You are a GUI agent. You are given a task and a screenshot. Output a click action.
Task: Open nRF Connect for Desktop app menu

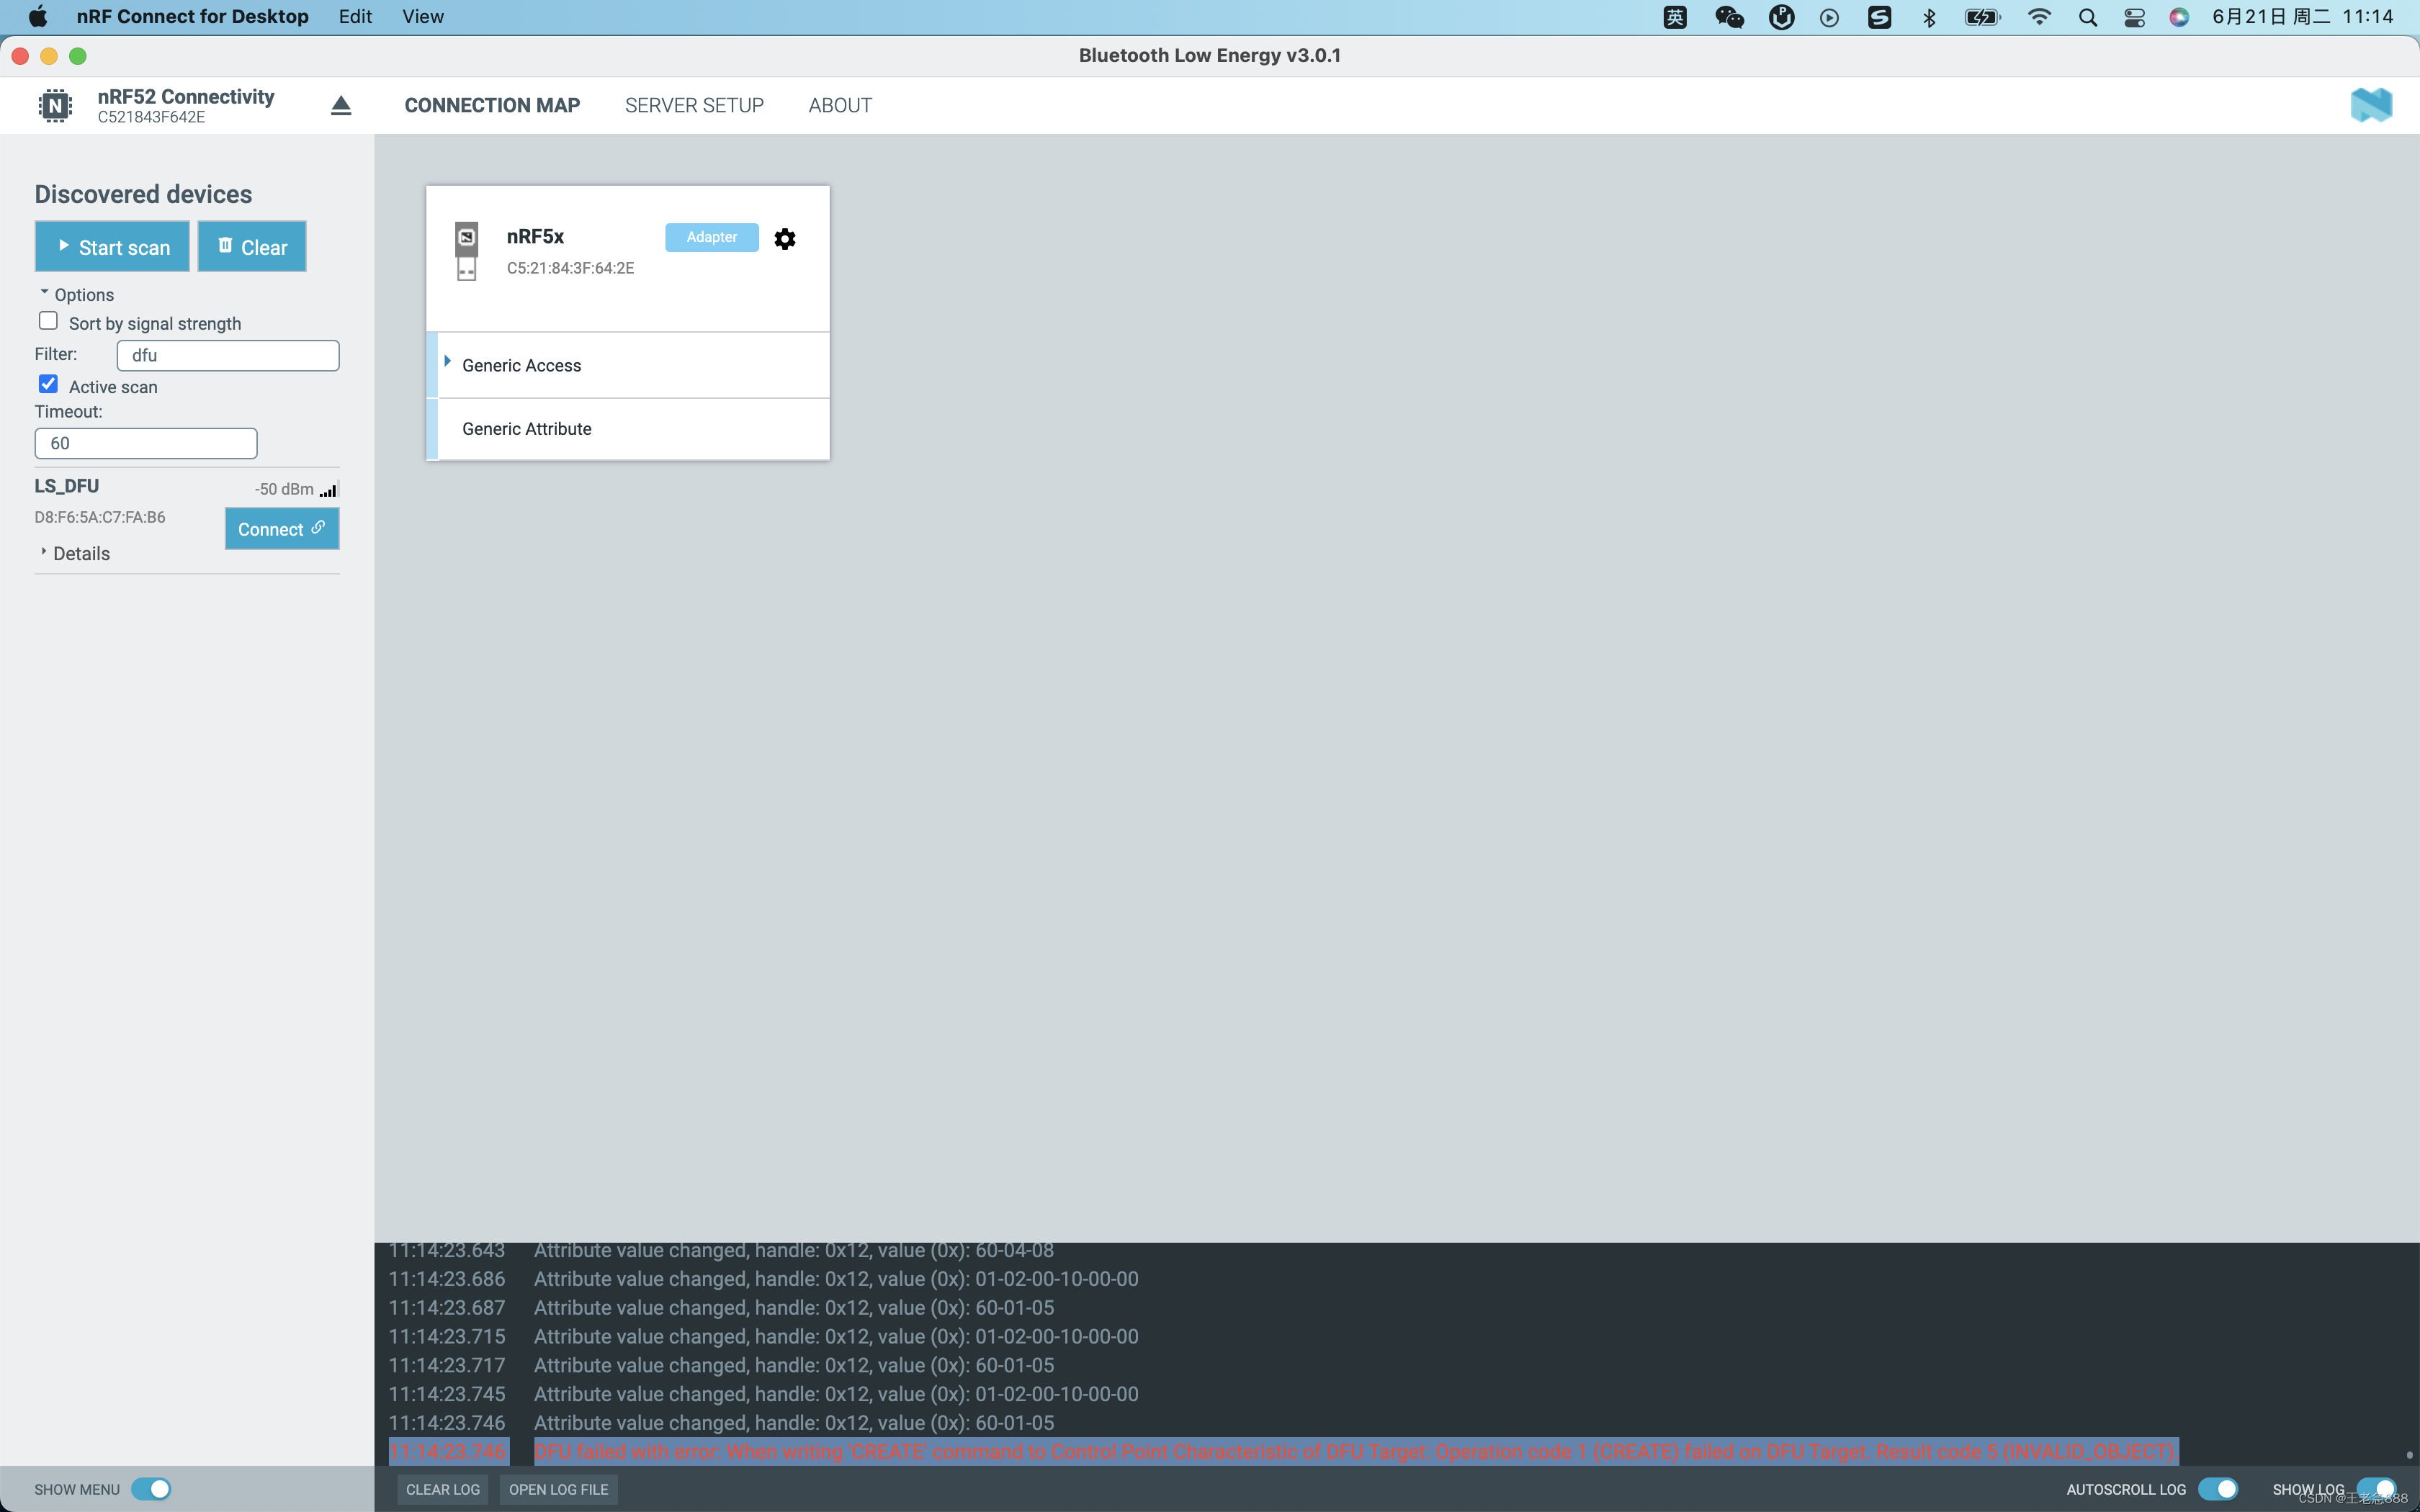click(x=192, y=17)
